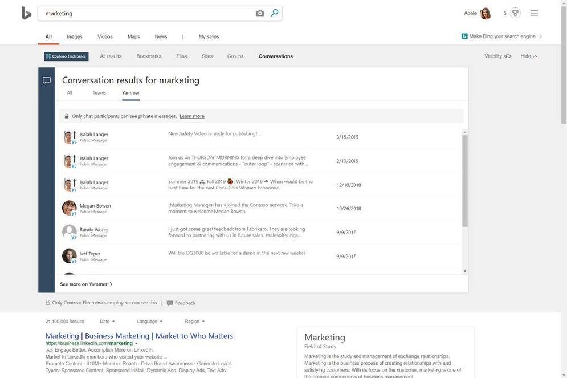Select Files work tab
The height and width of the screenshot is (378, 567).
coord(182,56)
